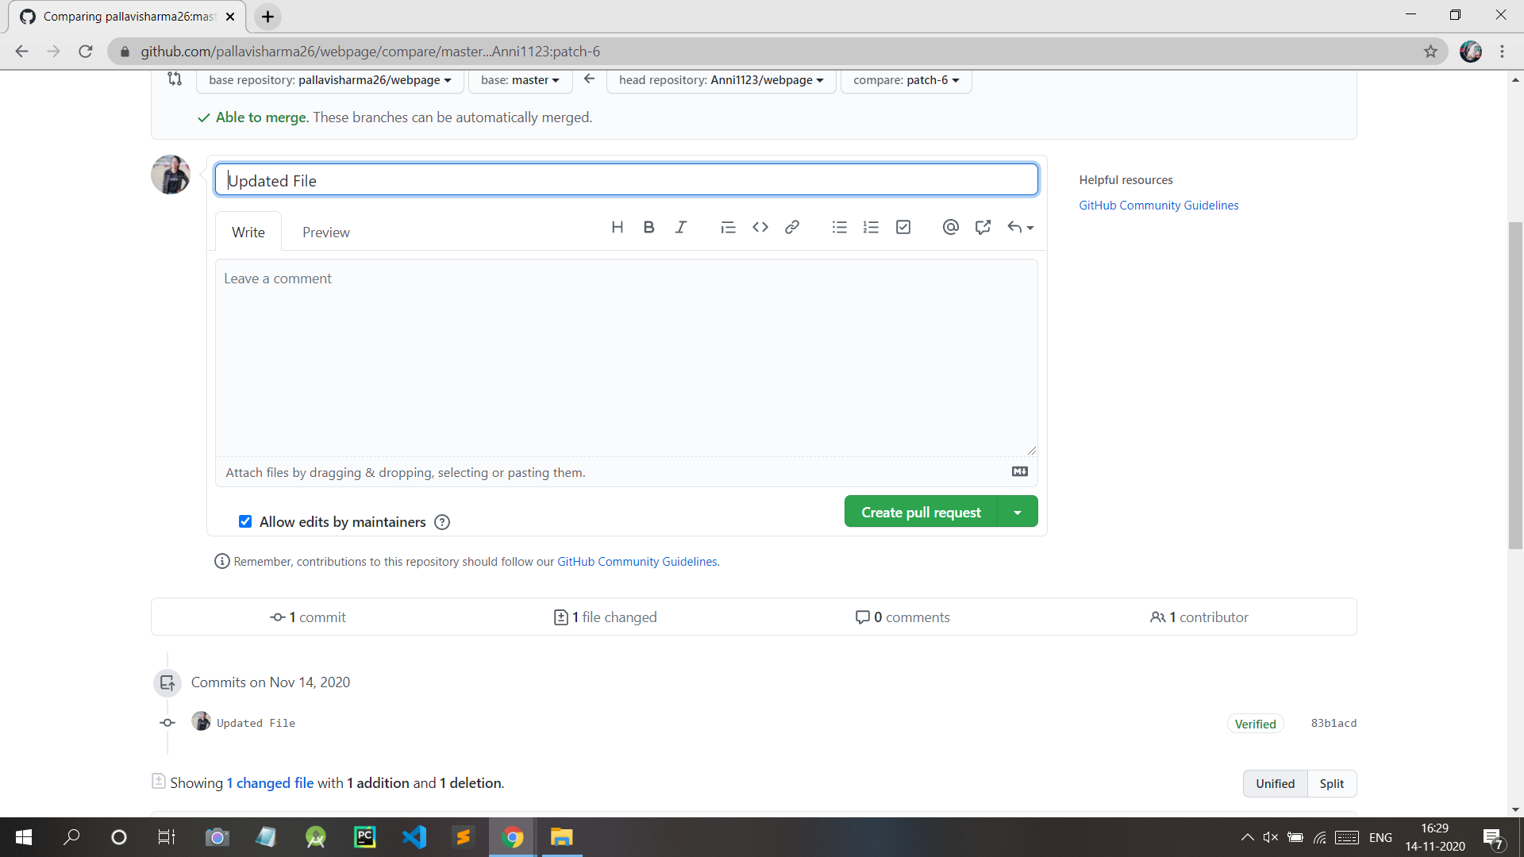Reference an issue or pull request
The image size is (1524, 857).
tap(983, 228)
